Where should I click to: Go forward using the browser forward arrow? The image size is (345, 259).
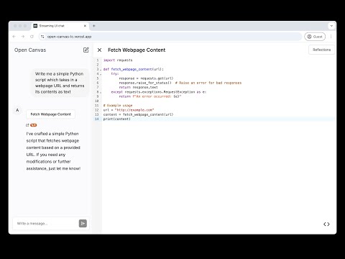coord(23,37)
